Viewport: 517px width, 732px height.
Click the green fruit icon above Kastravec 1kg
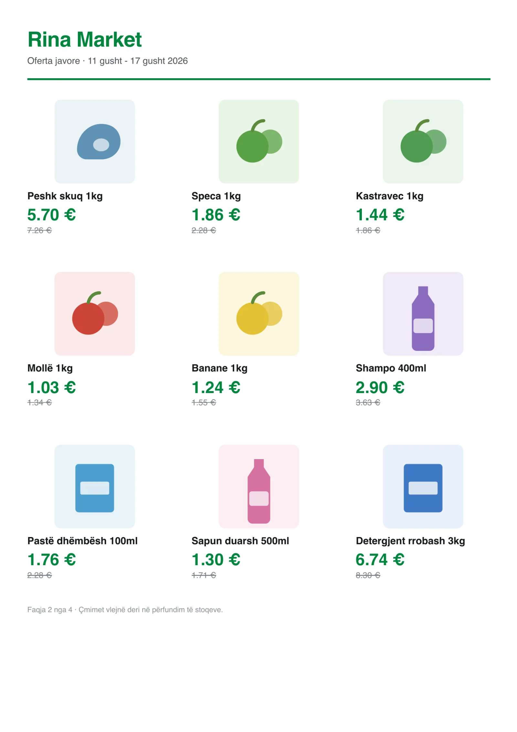coord(423,141)
